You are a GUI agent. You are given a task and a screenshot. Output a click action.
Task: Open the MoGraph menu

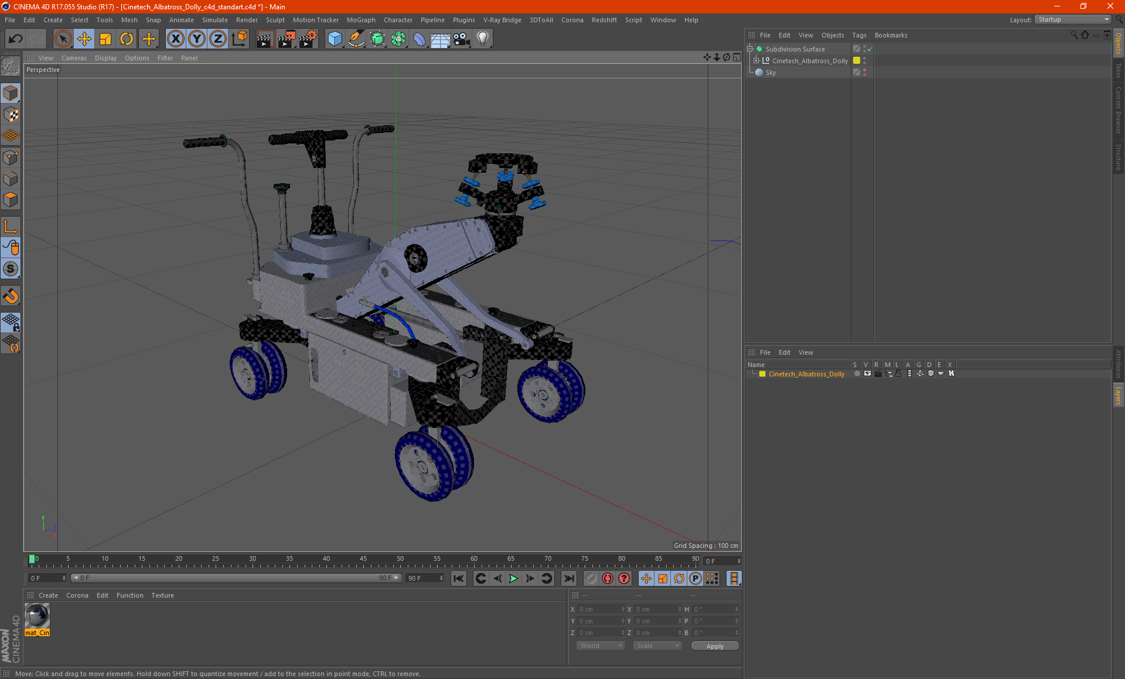pos(361,20)
